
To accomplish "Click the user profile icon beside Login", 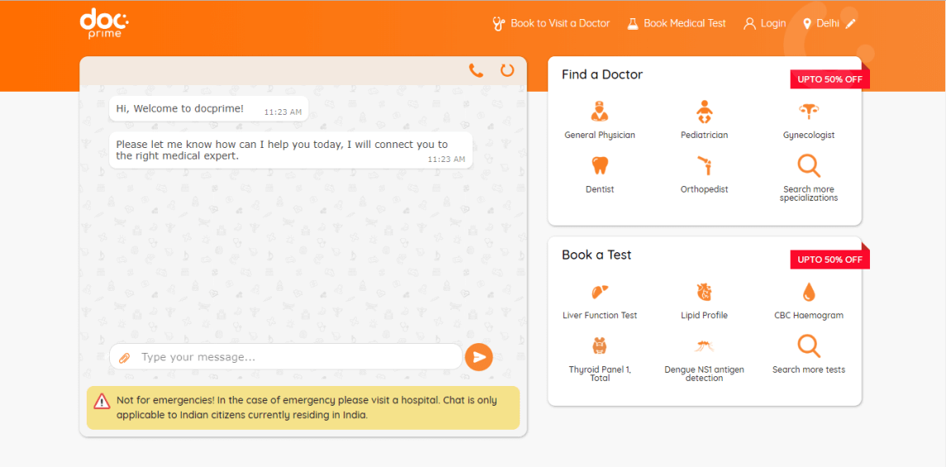I will (749, 23).
